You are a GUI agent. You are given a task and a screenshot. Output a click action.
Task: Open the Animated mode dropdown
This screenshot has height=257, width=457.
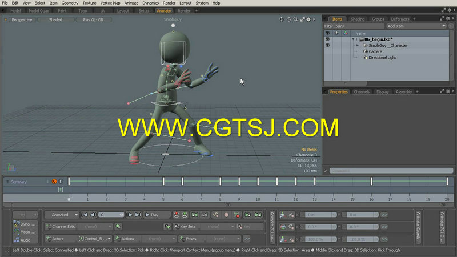[x=62, y=215]
